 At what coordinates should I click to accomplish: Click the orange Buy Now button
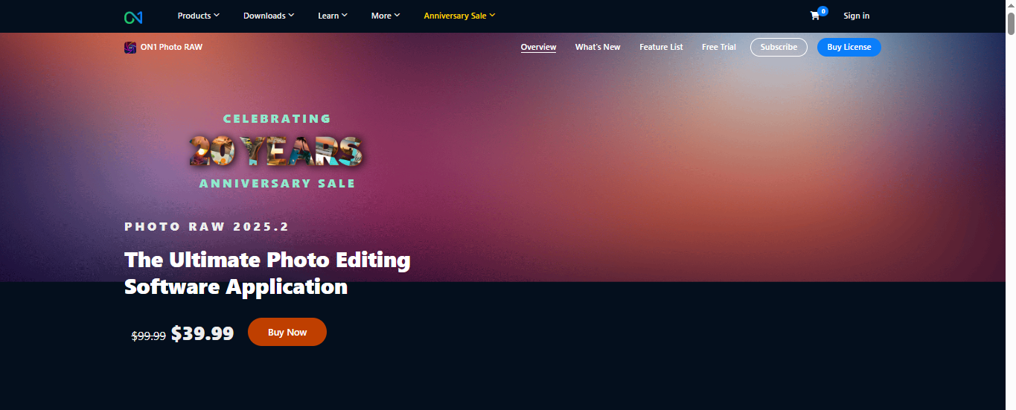pyautogui.click(x=287, y=332)
